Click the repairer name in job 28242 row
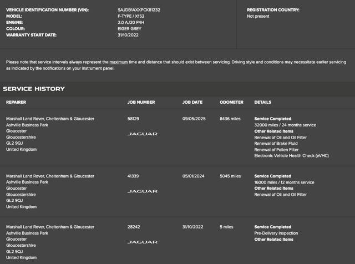 pos(50,227)
